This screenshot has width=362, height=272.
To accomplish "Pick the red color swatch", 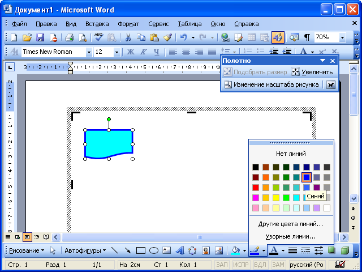I will (x=256, y=188).
